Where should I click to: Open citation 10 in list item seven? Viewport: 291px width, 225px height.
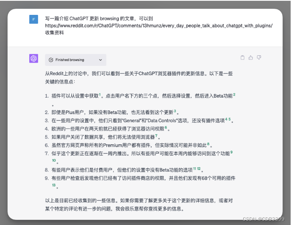tap(54, 160)
